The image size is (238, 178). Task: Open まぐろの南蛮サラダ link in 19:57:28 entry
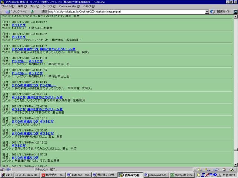(25, 158)
